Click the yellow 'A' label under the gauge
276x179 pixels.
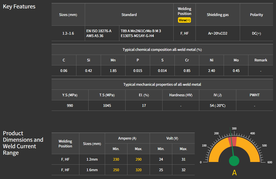coord(234,173)
